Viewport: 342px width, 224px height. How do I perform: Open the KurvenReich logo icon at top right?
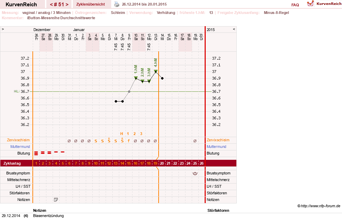click(x=310, y=3)
